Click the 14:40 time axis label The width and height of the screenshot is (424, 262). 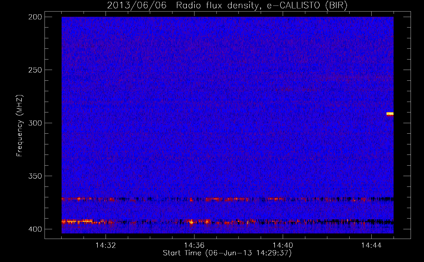283,245
